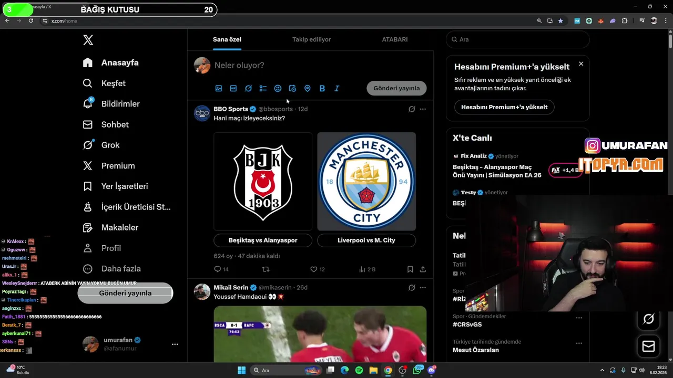Click the Grok enhance icon in the composer
This screenshot has width=673, height=378.
coord(248,88)
